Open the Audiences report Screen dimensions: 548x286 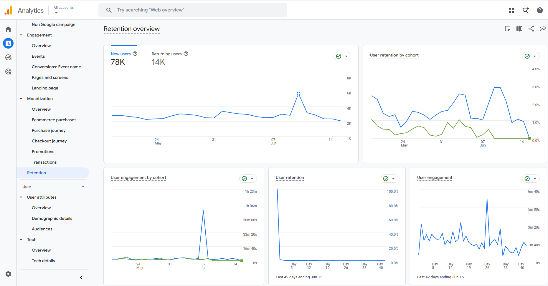click(42, 229)
